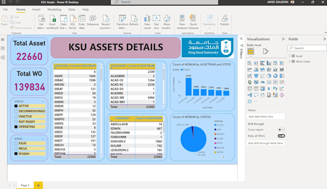Open Enter data table dialog

pos(82,22)
